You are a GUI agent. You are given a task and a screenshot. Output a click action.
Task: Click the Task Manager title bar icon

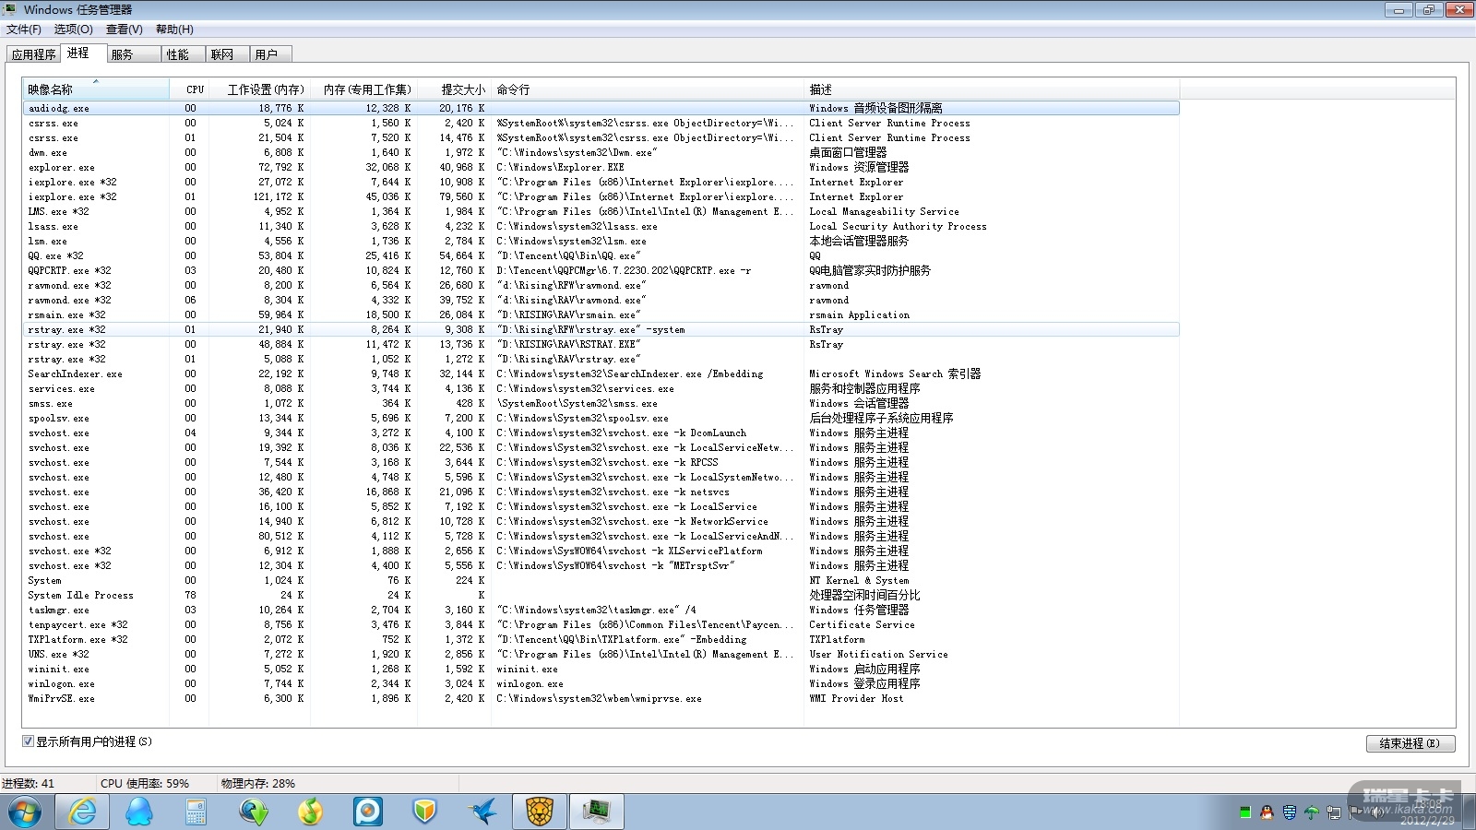point(10,9)
